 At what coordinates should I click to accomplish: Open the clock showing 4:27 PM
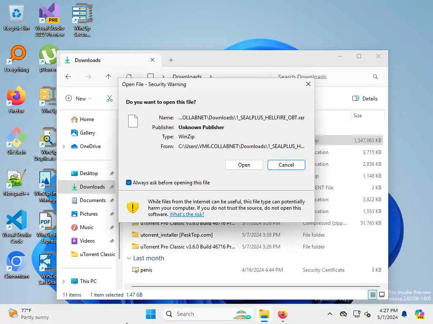[387, 314]
